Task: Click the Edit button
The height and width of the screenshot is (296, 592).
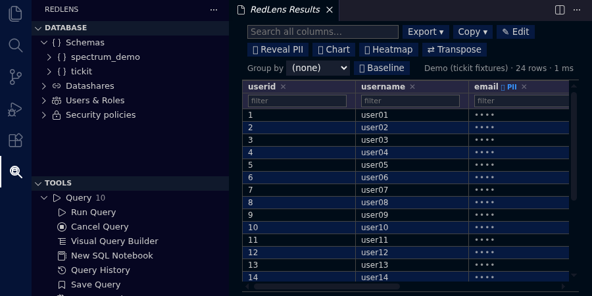Action: tap(515, 32)
